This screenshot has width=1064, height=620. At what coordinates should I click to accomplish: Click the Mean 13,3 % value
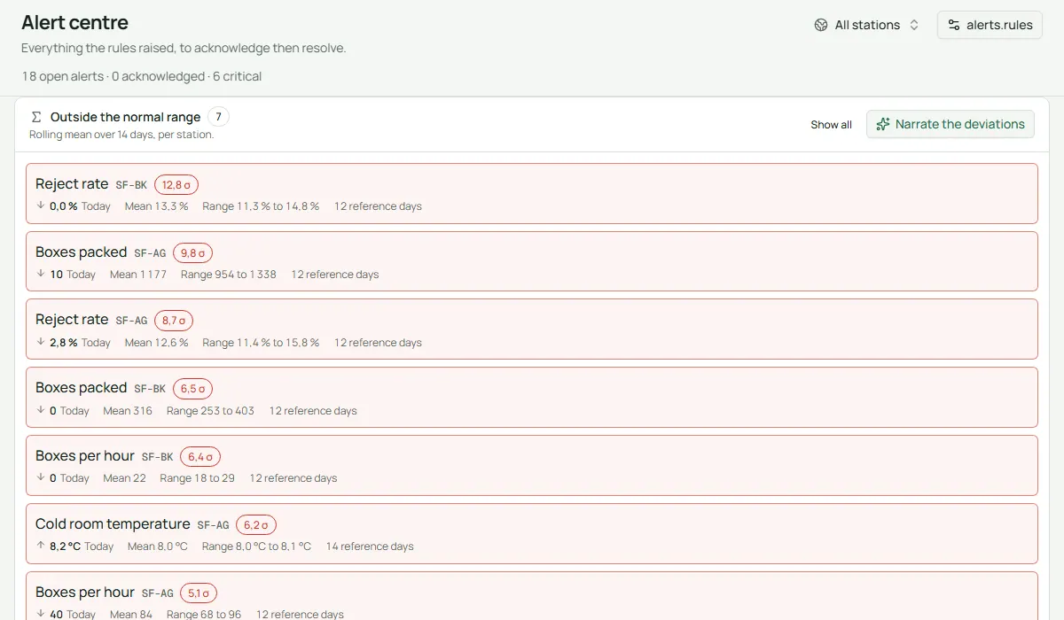click(x=157, y=206)
